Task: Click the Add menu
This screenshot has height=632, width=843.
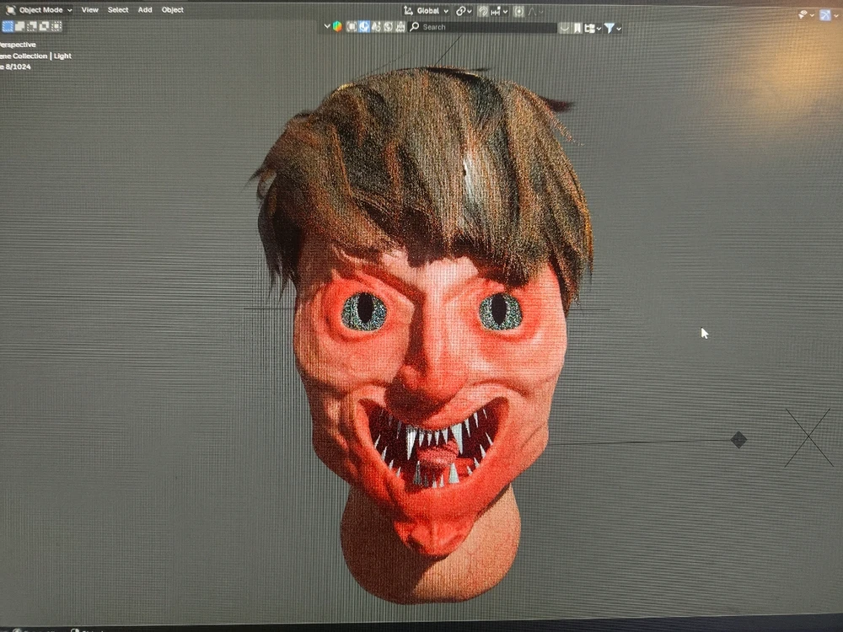Action: (145, 10)
